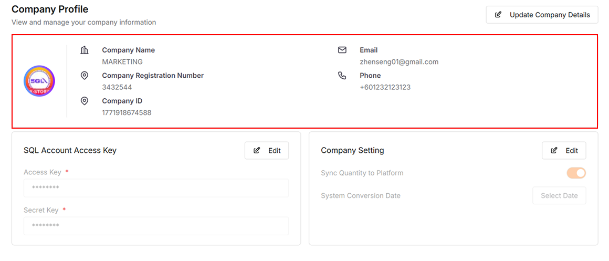This screenshot has width=609, height=261.
Task: Focus the Access Key input field
Action: 156,188
